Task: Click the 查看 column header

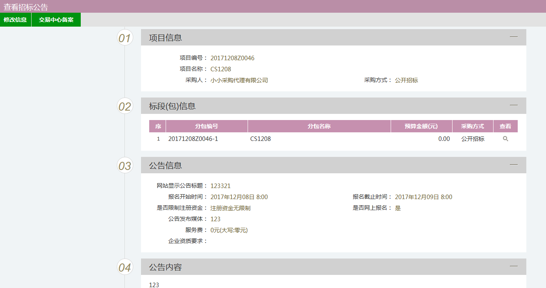Action: (x=505, y=126)
